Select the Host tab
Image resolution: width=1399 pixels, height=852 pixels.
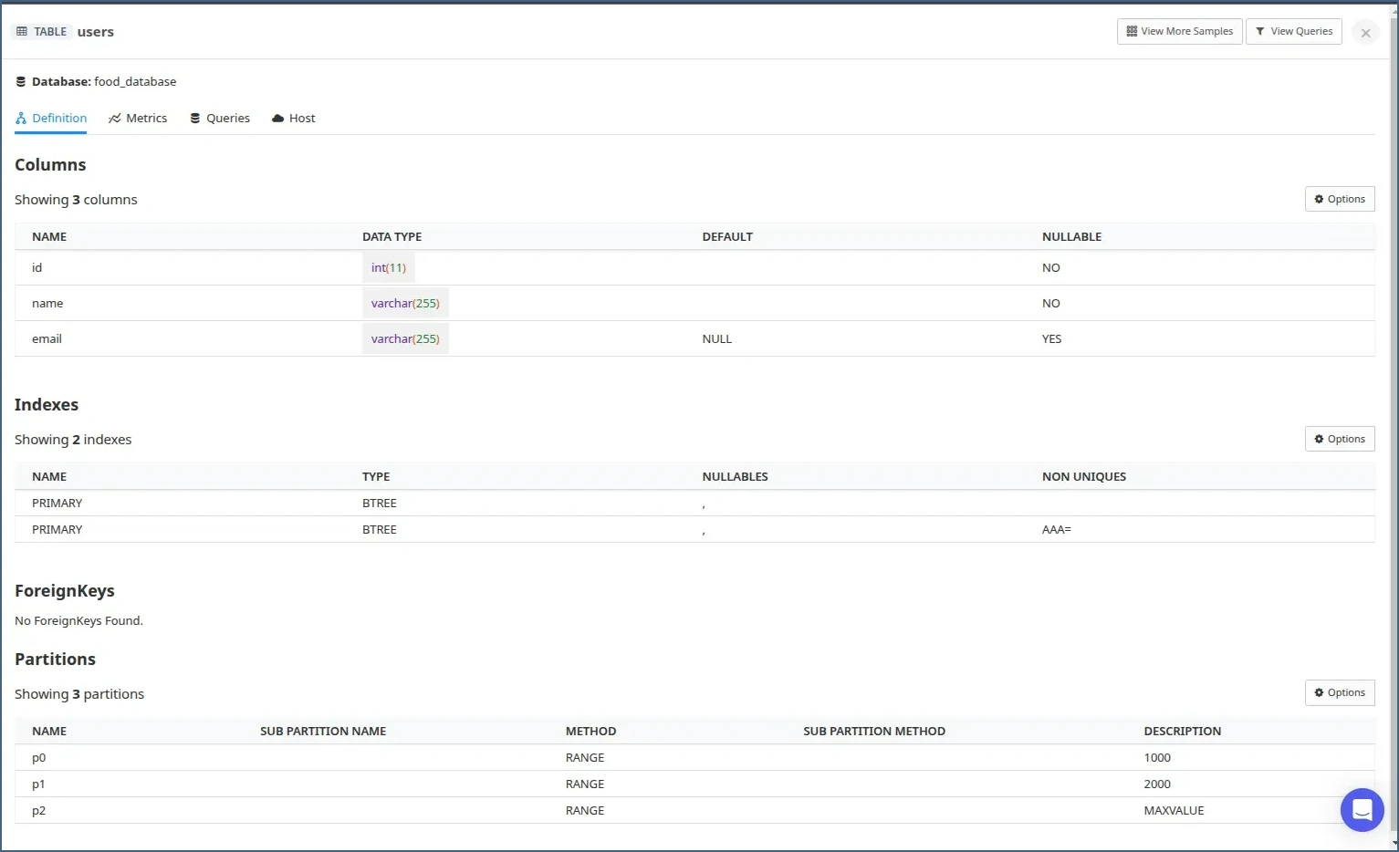tap(293, 119)
